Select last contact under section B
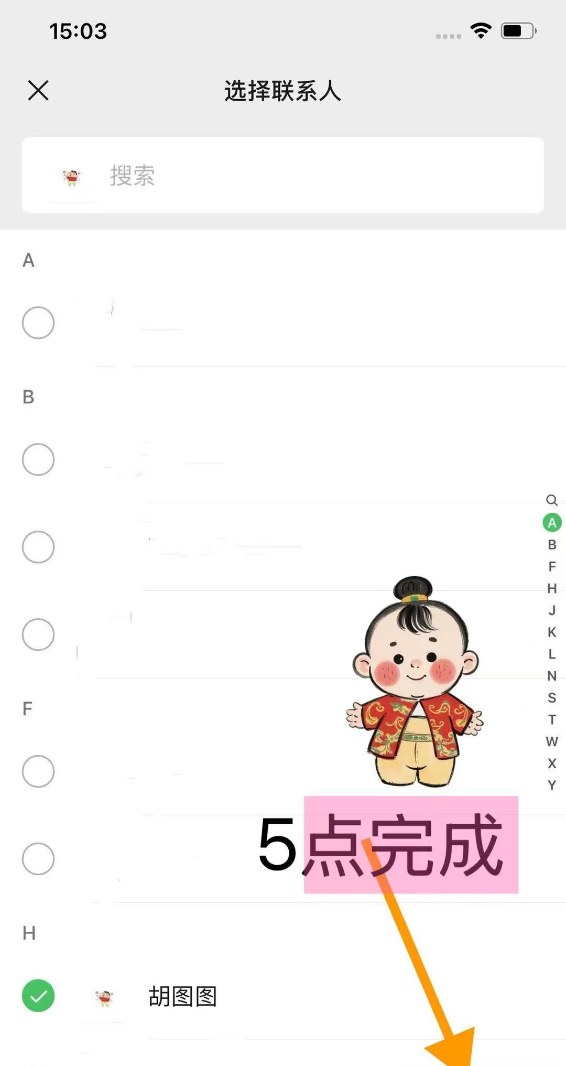This screenshot has width=566, height=1066. pyautogui.click(x=38, y=634)
